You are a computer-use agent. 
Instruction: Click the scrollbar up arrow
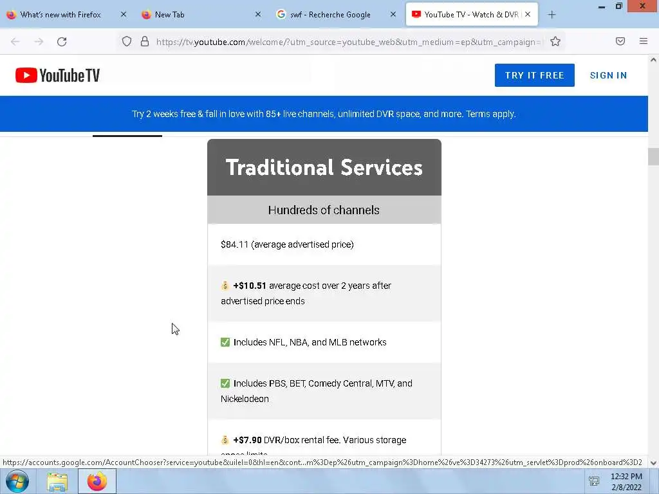(653, 60)
